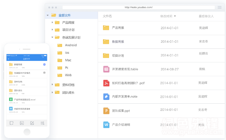Collapse the 各端发展计划 tree folder

click(52, 37)
